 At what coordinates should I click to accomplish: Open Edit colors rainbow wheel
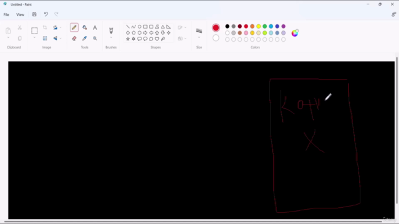[x=295, y=33]
